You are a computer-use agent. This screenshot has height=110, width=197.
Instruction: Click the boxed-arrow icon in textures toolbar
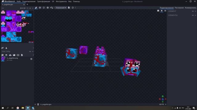[18, 55]
